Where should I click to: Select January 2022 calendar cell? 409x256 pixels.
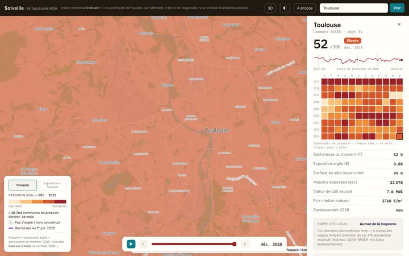[324, 115]
